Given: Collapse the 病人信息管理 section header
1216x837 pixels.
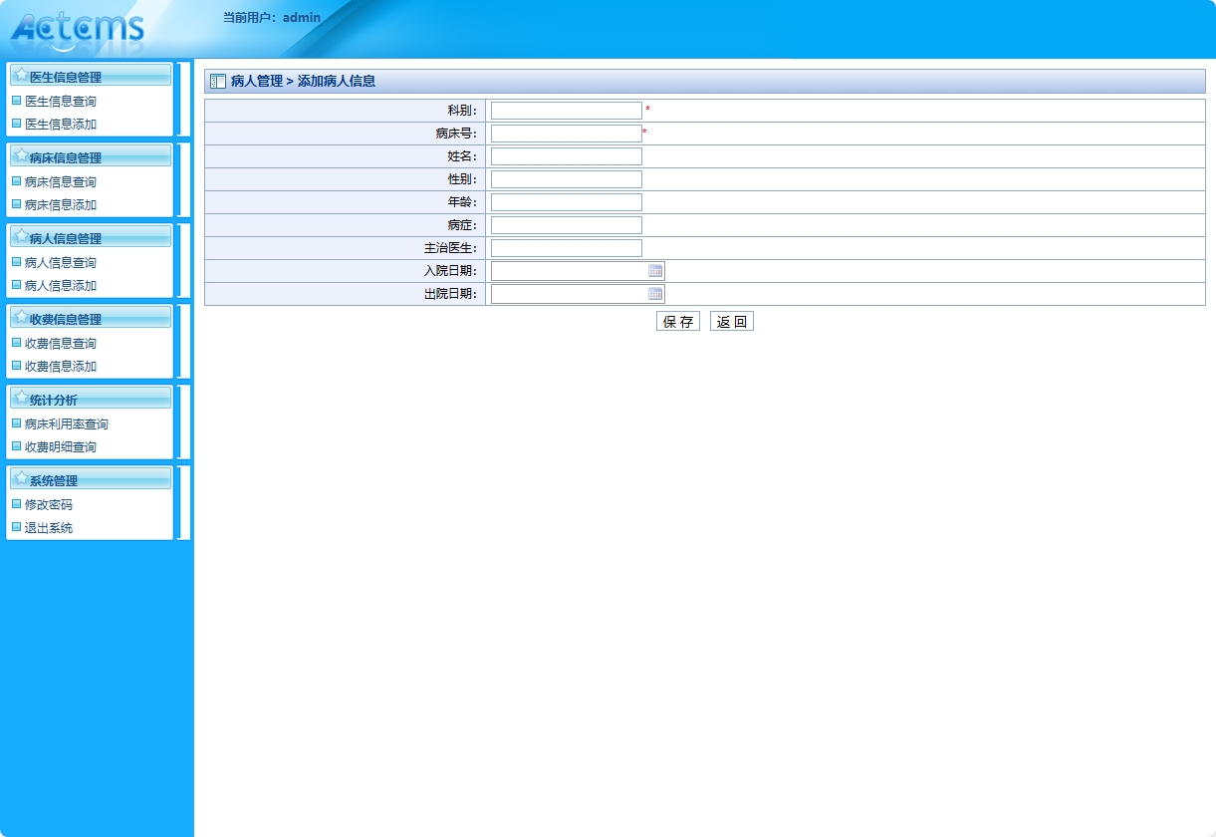Looking at the screenshot, I should (x=91, y=236).
